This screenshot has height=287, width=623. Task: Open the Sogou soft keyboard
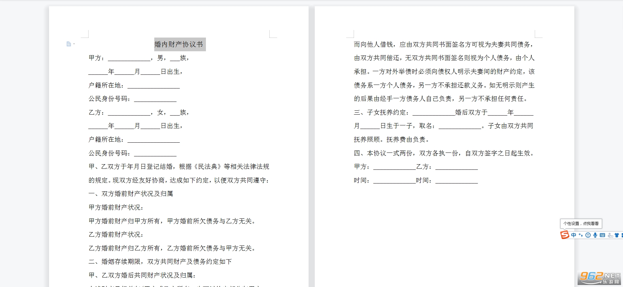pyautogui.click(x=602, y=235)
